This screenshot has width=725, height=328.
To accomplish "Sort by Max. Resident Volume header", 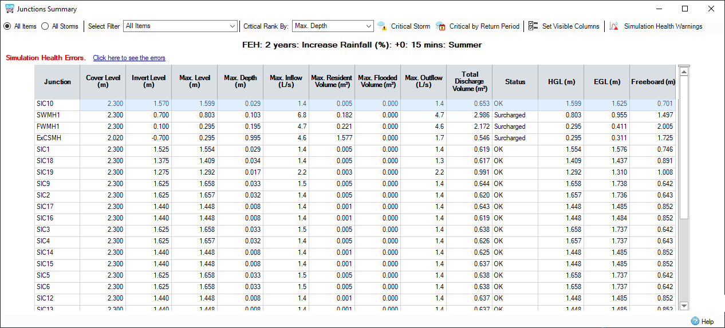I will 332,82.
